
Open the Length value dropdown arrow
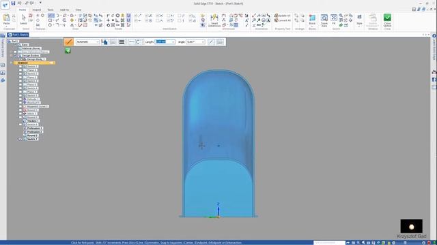pos(173,42)
